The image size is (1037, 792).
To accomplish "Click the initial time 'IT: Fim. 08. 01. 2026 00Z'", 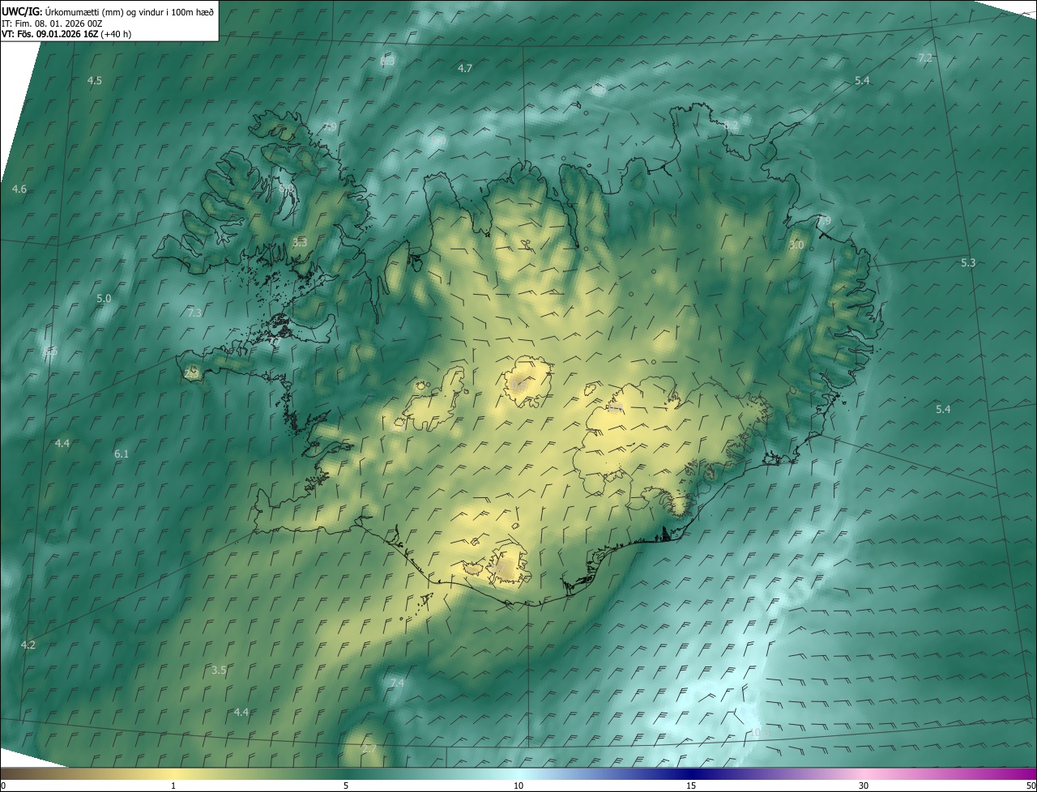I will click(x=52, y=23).
